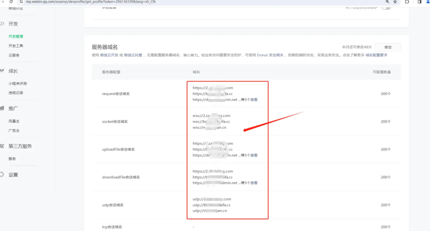This screenshot has height=231, width=430.
Task: Click 查看 link in request合法域名 row
Action: (254, 99)
